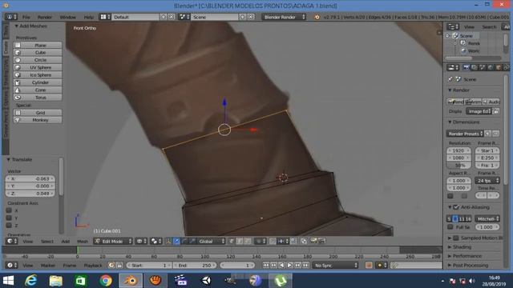The image size is (513, 288).
Task: Open the Window menu
Action: point(67,17)
